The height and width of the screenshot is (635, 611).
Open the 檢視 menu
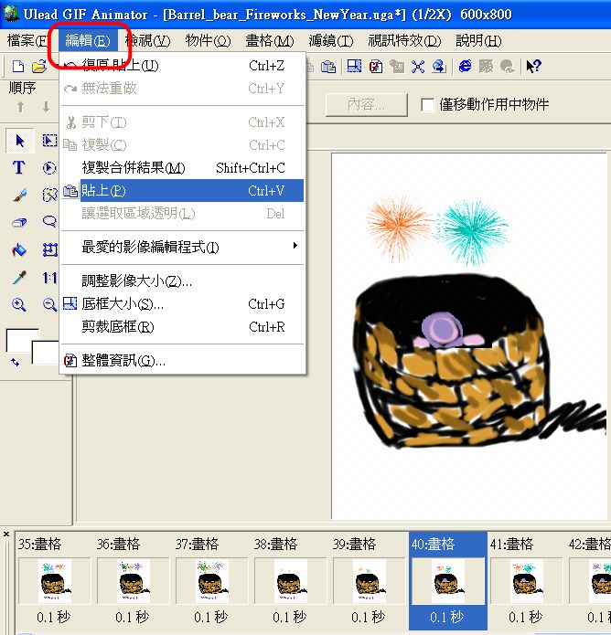tap(147, 40)
